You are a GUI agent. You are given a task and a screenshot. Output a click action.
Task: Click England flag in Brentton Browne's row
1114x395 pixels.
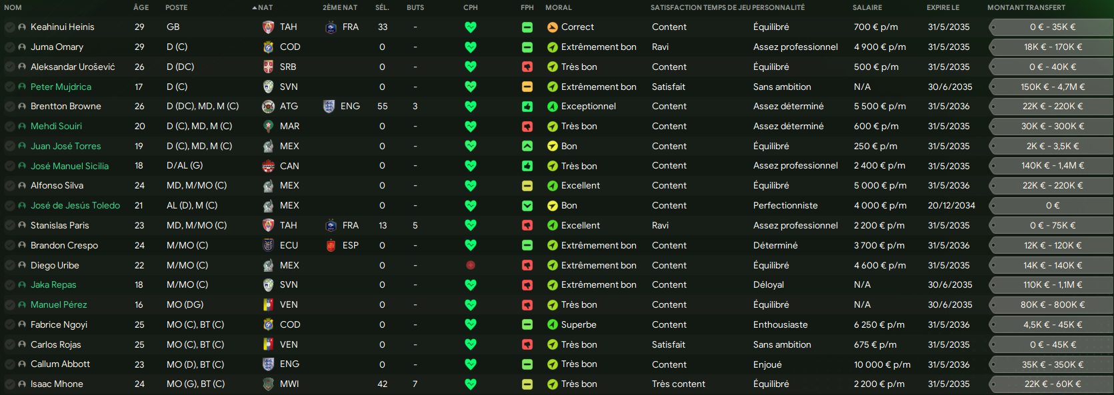[x=329, y=107]
